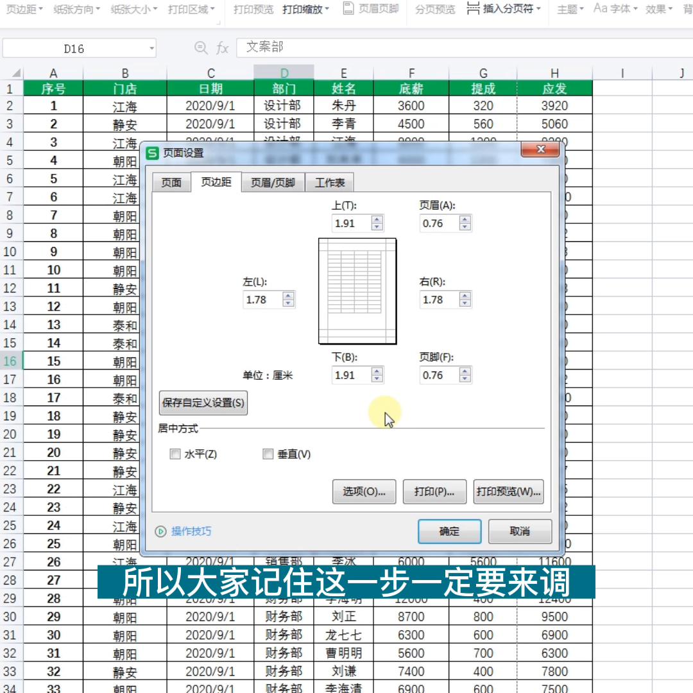The width and height of the screenshot is (693, 693).
Task: Open the 主题 themes dropdown
Action: (569, 10)
